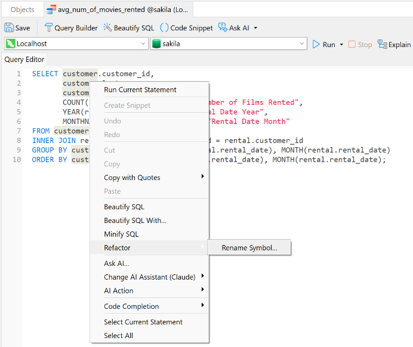Viewport: 413px width, 347px height.
Task: Click line number 10 in the gutter
Action: point(17,160)
